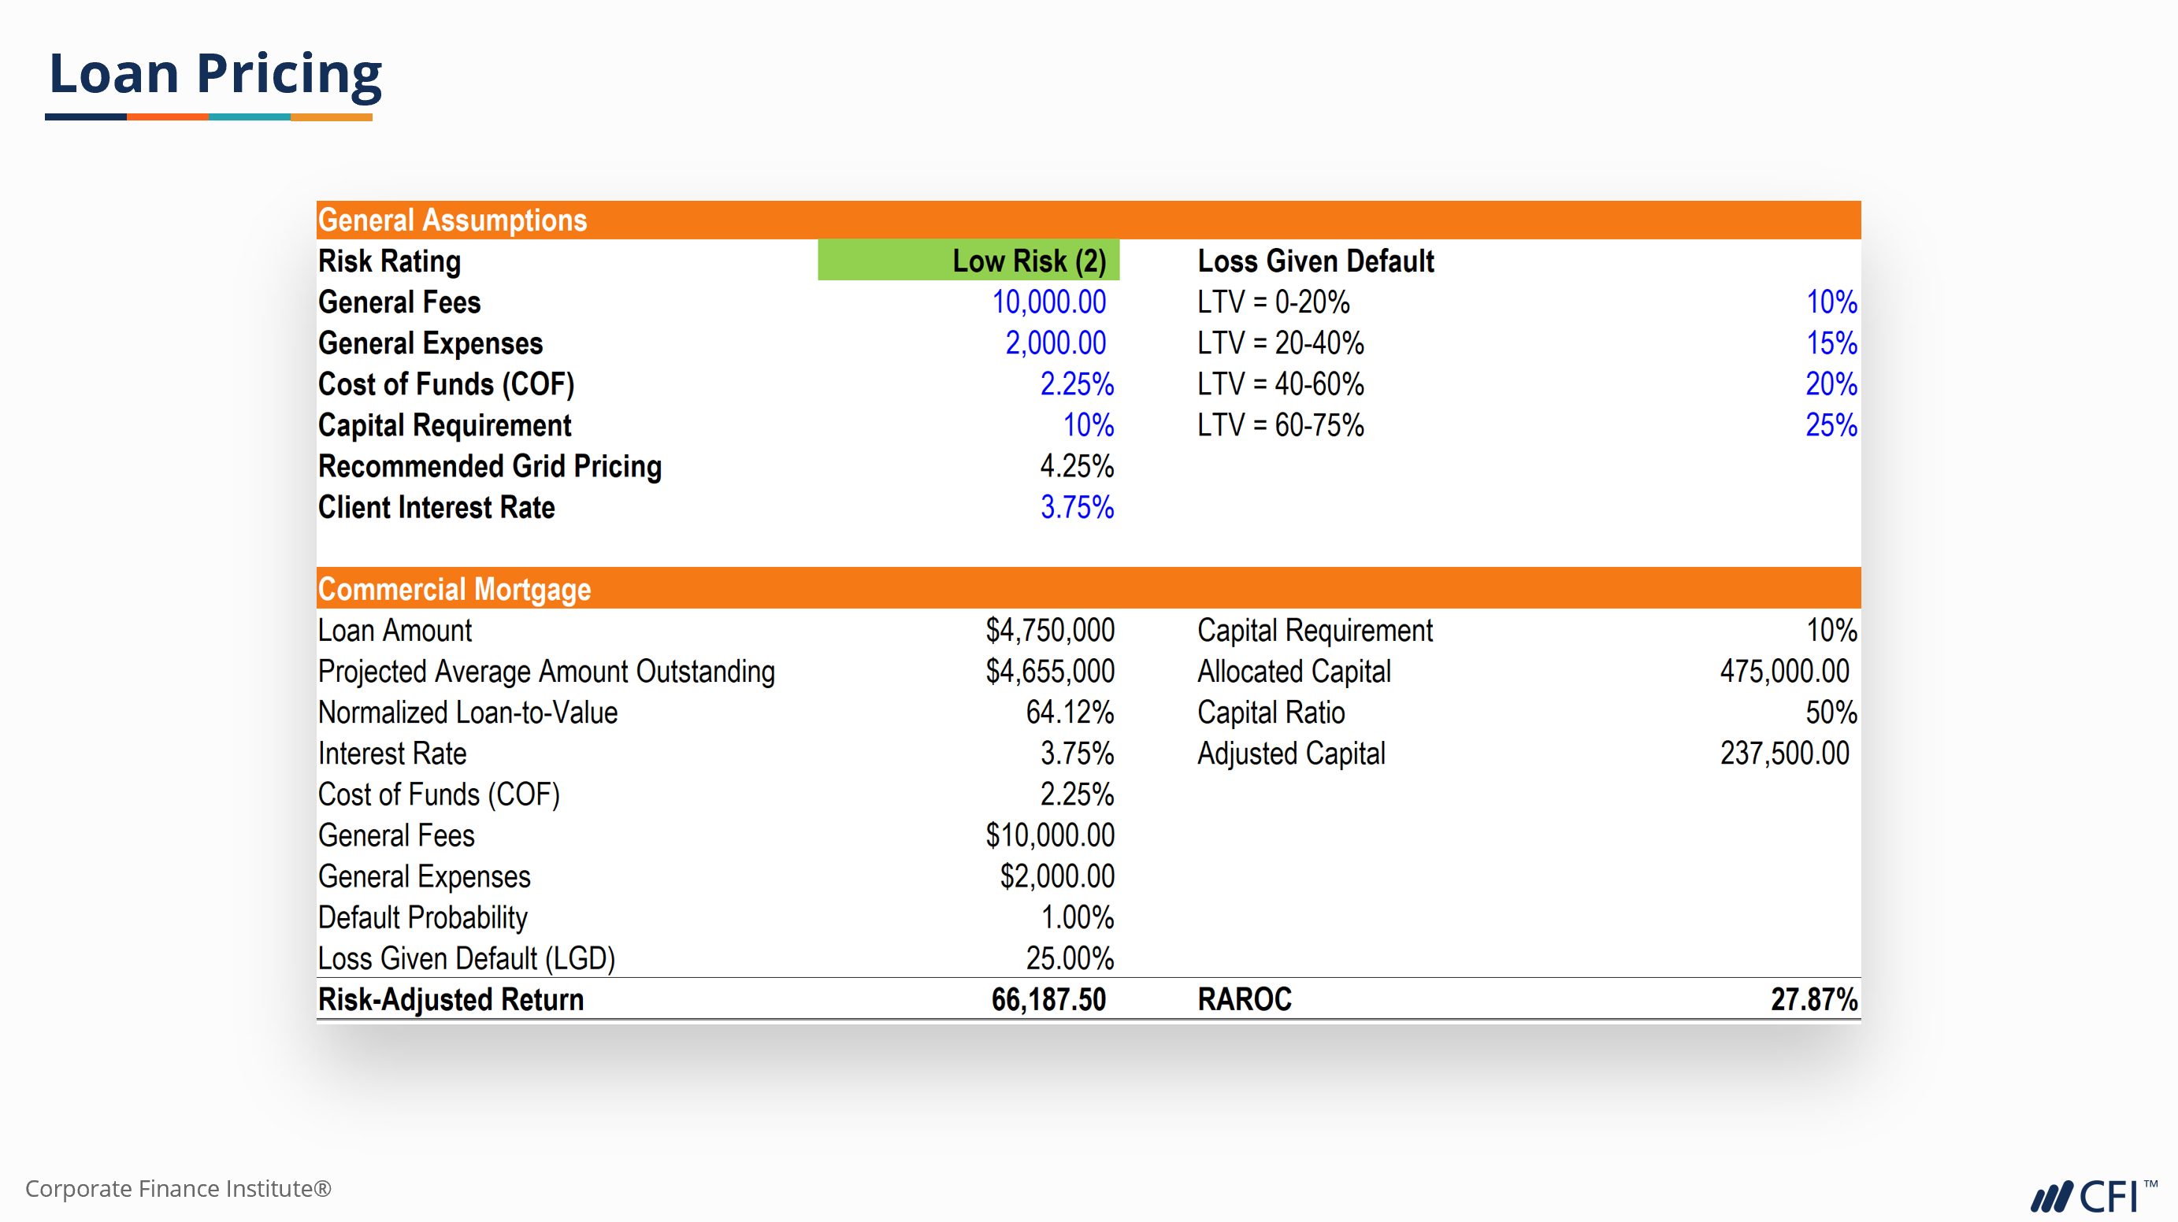Click the LTV = 0-20% value of 10%
2178x1222 pixels.
tap(1831, 302)
